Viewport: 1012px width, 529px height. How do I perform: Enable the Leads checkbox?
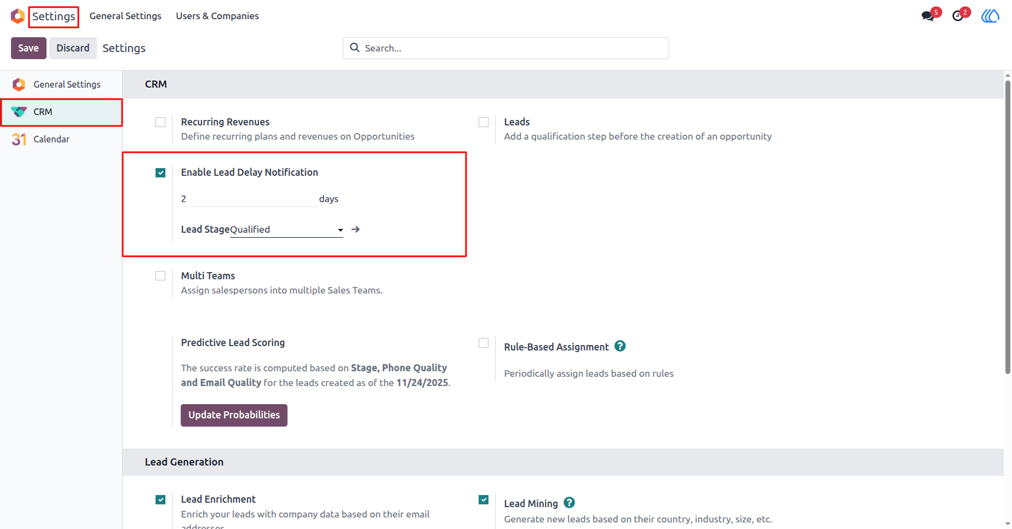(x=484, y=122)
